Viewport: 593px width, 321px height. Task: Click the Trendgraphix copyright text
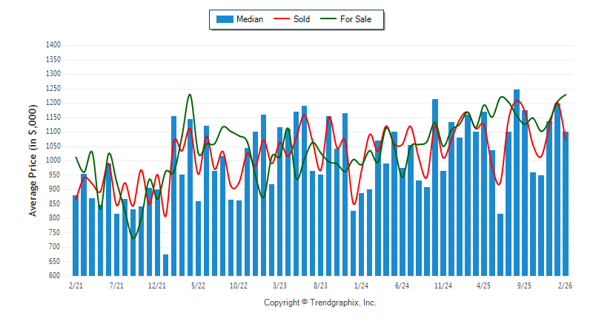pos(320,303)
